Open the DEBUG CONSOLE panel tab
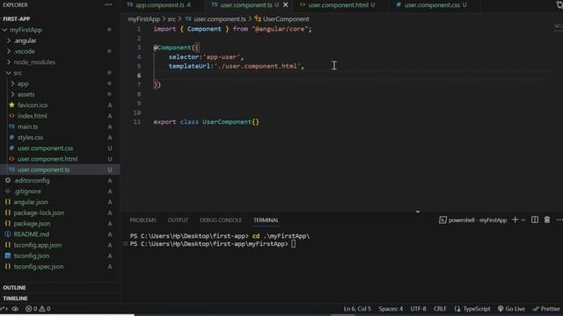The height and width of the screenshot is (316, 563). pos(221,220)
